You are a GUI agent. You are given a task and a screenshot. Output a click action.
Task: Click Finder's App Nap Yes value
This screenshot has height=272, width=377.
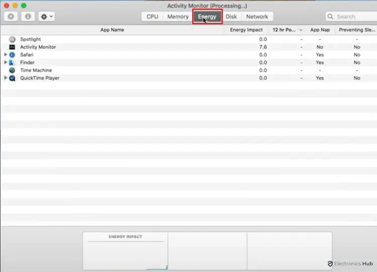coord(320,62)
